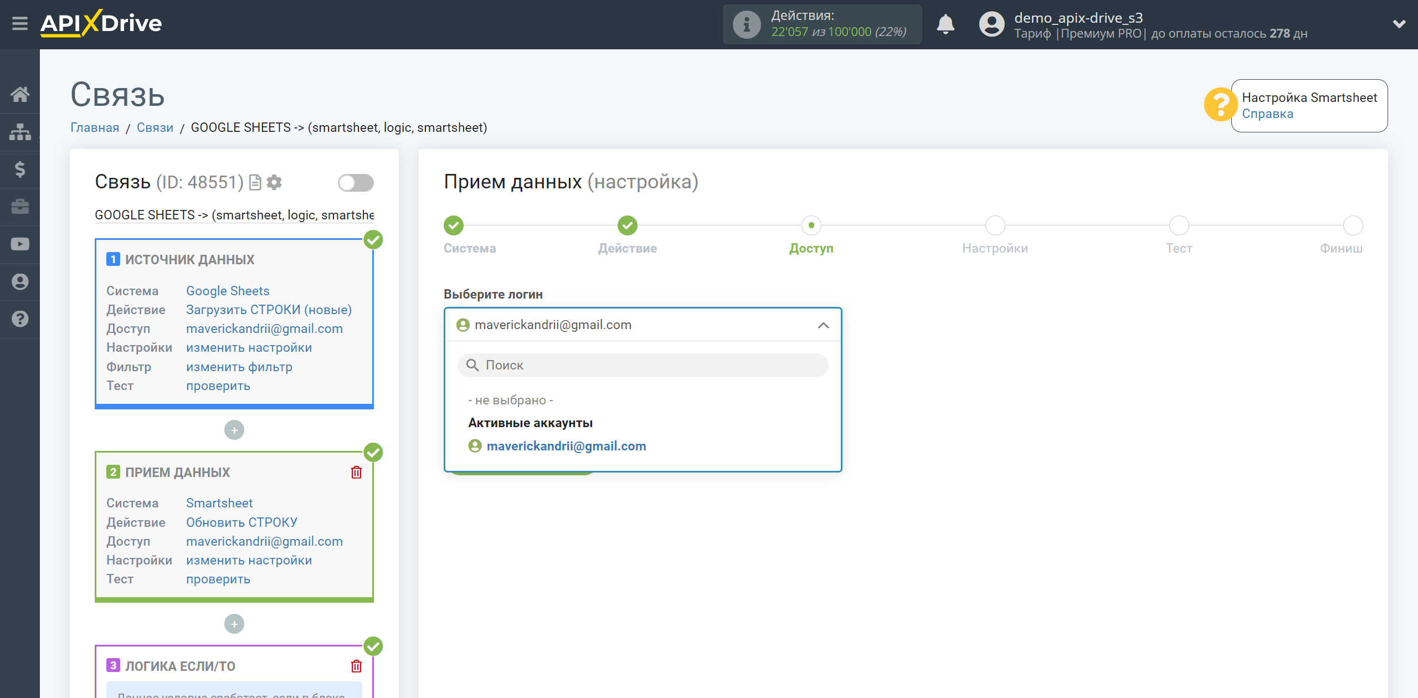The width and height of the screenshot is (1418, 698).
Task: Expand the account menu chevron
Action: click(x=1399, y=24)
